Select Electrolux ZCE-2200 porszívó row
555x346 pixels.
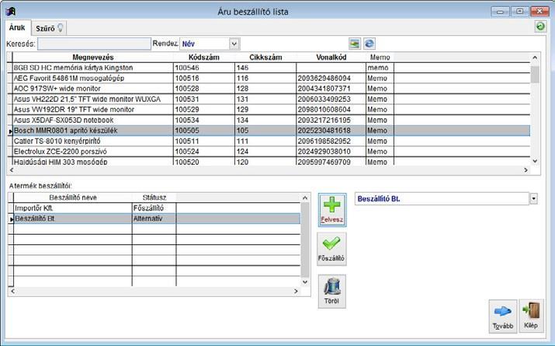(271, 152)
